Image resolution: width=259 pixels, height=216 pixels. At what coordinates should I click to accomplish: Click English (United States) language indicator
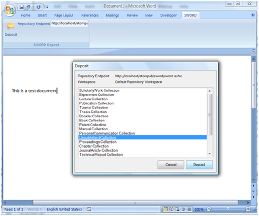pyautogui.click(x=64, y=209)
